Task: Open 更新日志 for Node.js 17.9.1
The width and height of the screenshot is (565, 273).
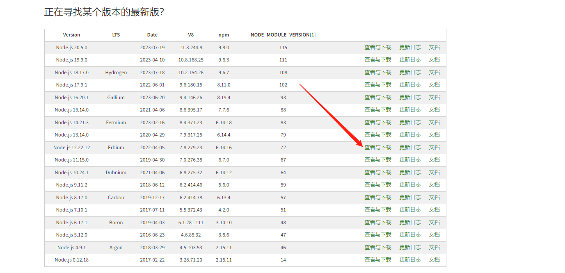Action: point(410,84)
